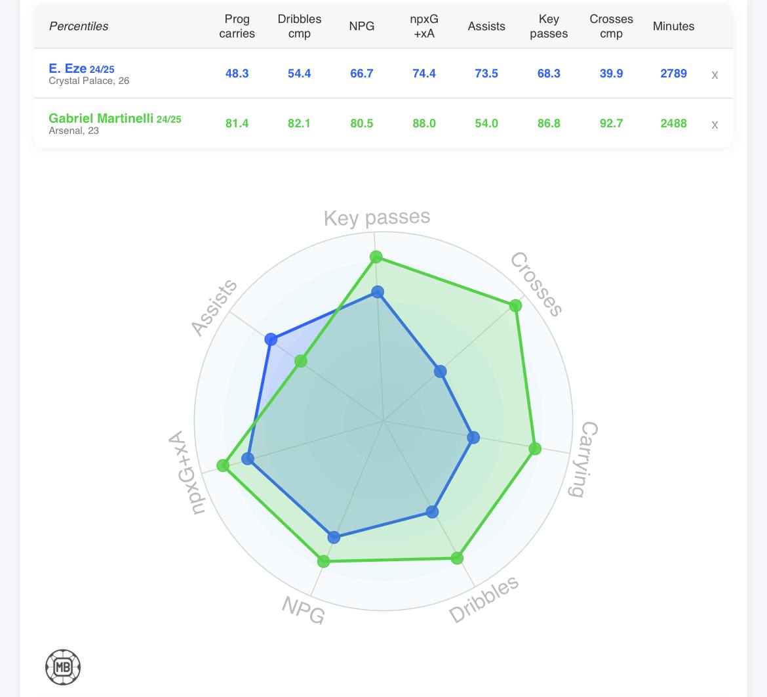Click the NPG column header in table

click(x=361, y=26)
